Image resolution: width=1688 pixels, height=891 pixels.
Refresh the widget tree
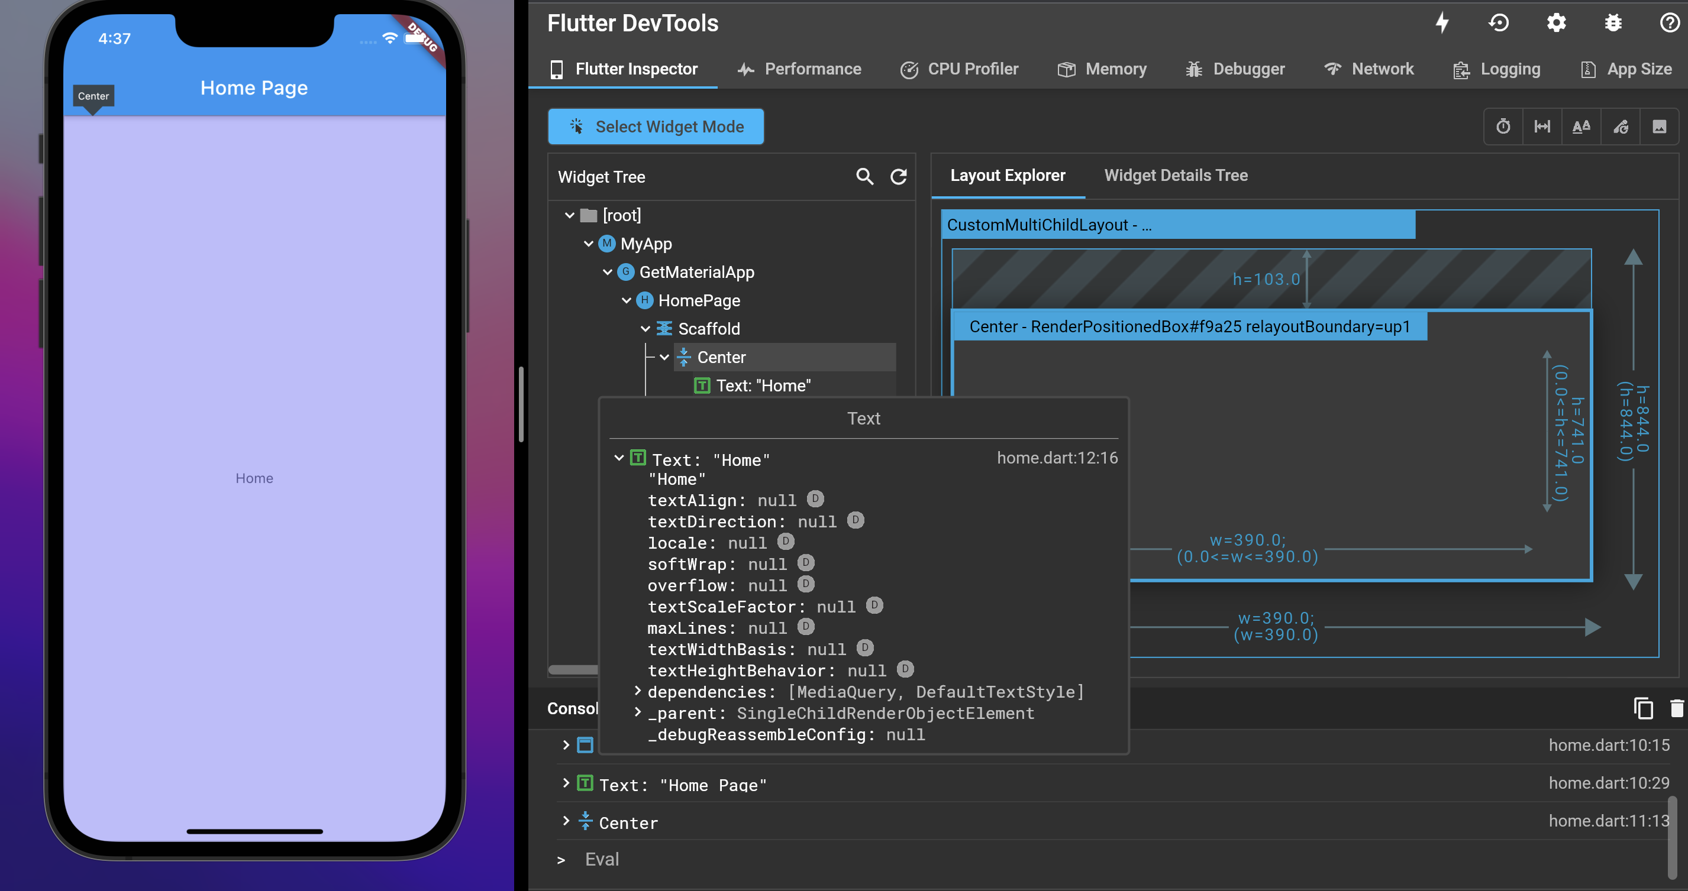(x=898, y=176)
